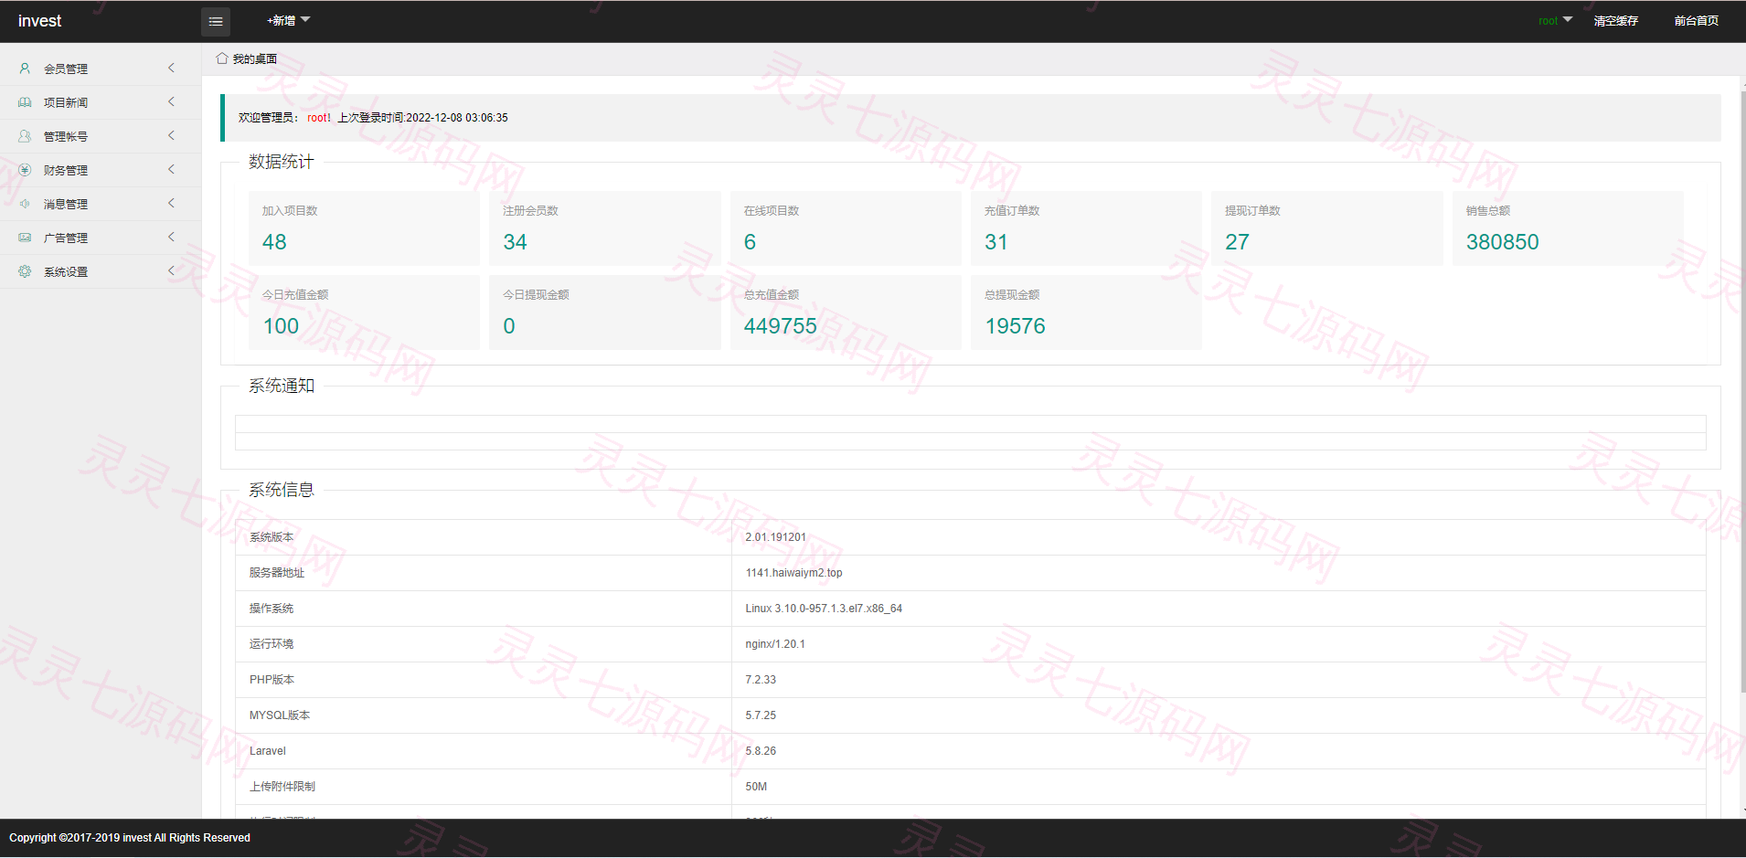This screenshot has width=1746, height=858.
Task: Expand the 财务管理 chevron
Action: click(x=171, y=170)
